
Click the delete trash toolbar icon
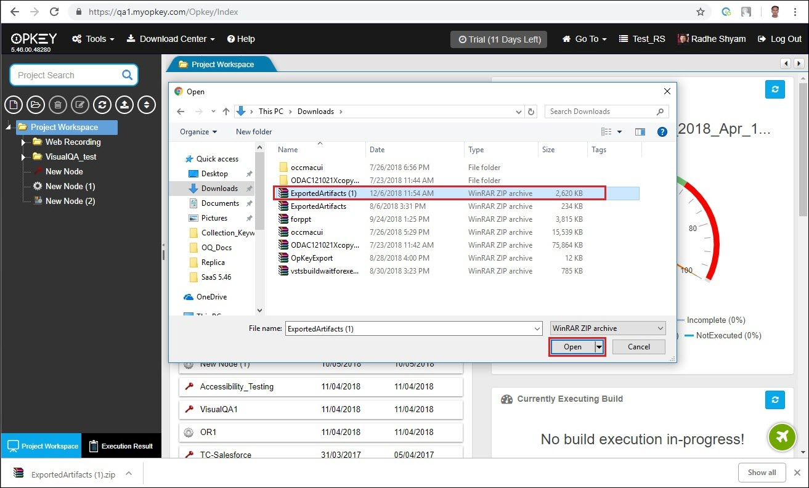(x=58, y=105)
